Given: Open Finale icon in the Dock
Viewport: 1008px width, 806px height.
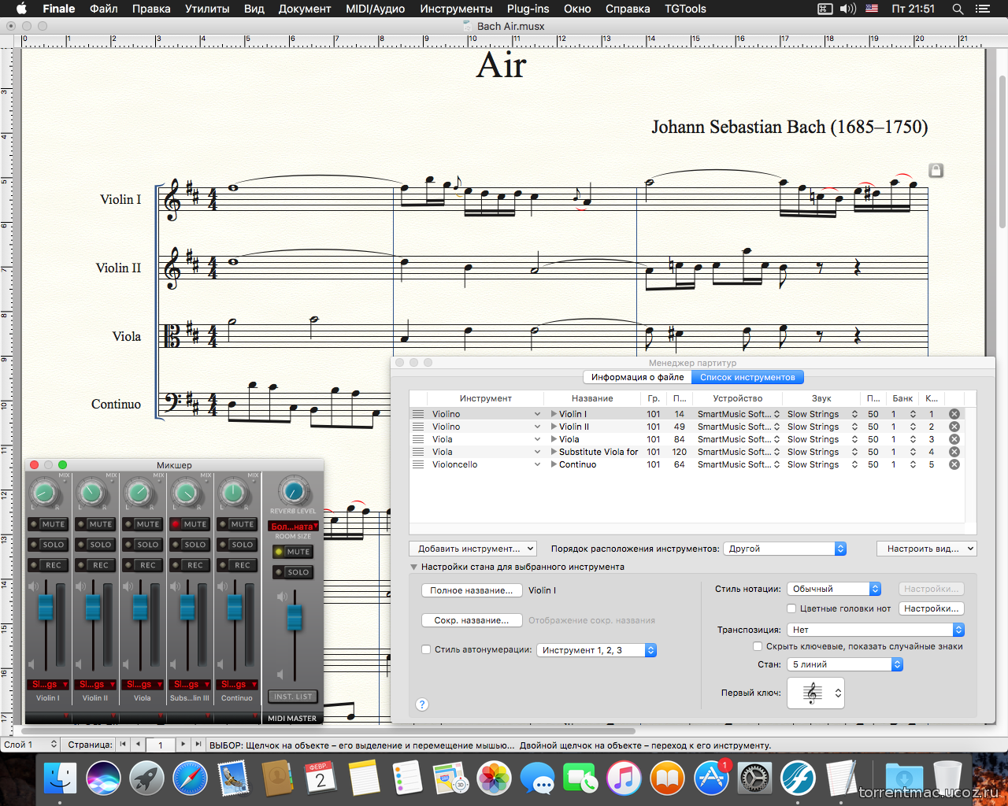Looking at the screenshot, I should 798,778.
